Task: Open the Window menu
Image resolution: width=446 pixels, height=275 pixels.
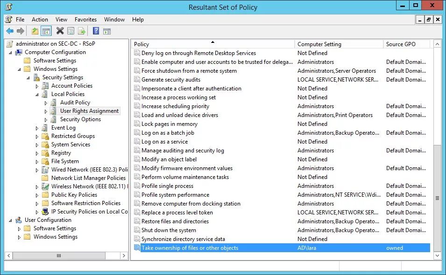Action: [x=114, y=19]
